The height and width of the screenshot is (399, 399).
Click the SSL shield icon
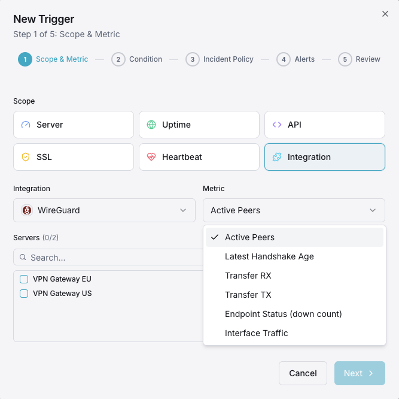(26, 157)
